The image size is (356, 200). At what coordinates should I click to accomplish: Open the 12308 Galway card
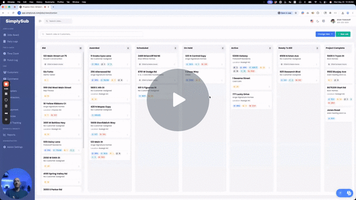tap(251, 63)
